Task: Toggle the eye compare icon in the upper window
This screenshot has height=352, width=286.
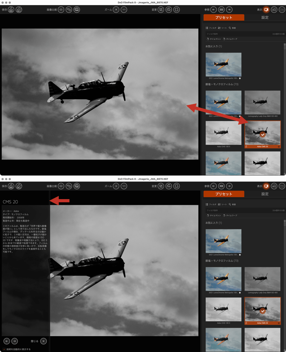Action: 61,10
